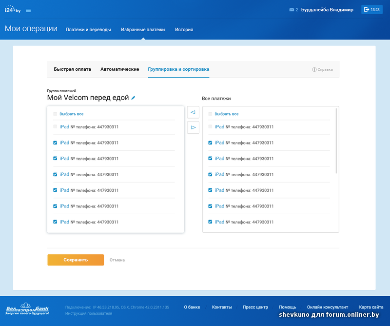Check the unchecked iPad row in group list

tap(55, 126)
